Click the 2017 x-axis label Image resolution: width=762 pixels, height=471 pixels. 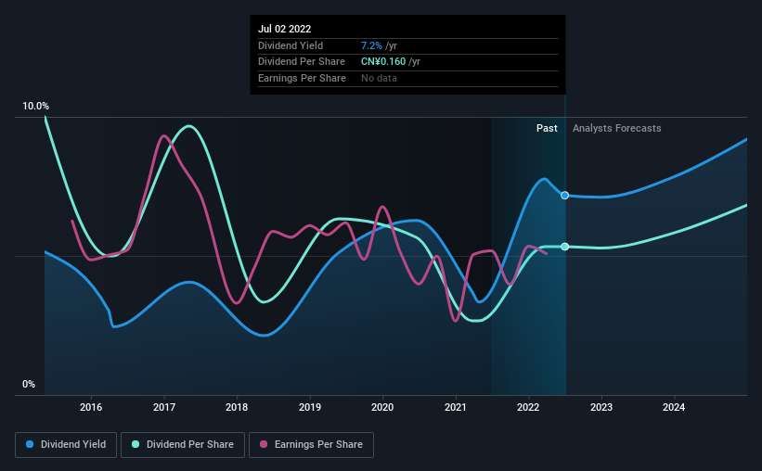164,407
